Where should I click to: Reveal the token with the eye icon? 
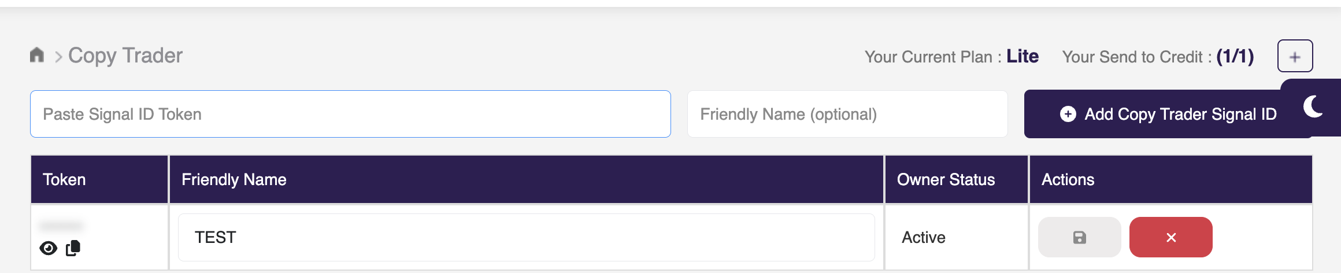(x=49, y=248)
